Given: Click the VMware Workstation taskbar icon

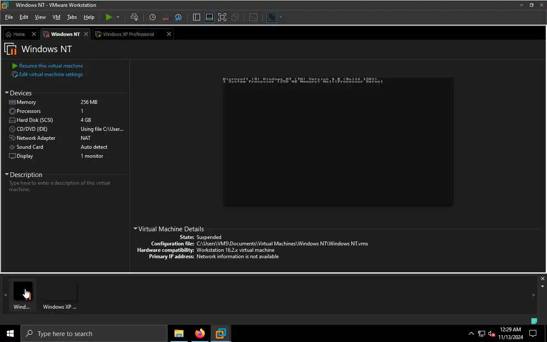Looking at the screenshot, I should click(x=221, y=333).
